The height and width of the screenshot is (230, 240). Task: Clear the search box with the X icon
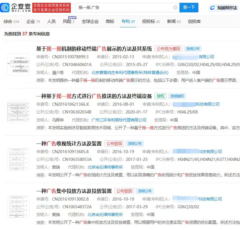[175, 7]
